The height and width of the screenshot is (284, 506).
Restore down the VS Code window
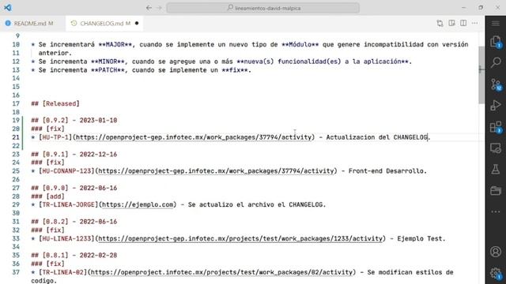(x=481, y=8)
